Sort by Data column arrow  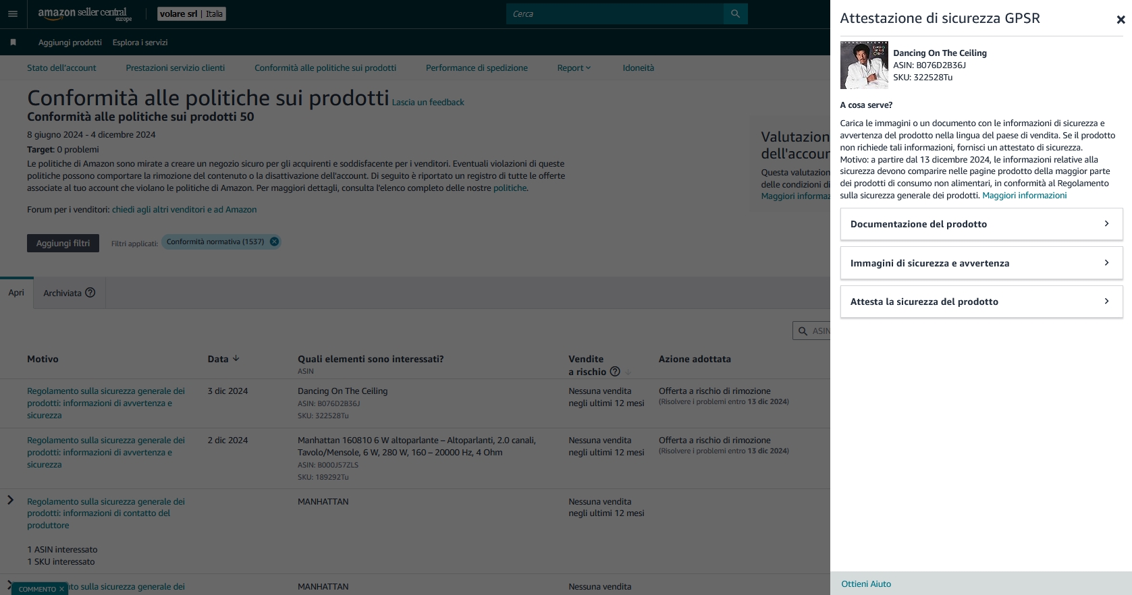coord(236,359)
